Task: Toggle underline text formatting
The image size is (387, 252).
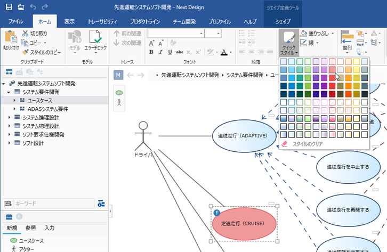Action: click(x=169, y=52)
